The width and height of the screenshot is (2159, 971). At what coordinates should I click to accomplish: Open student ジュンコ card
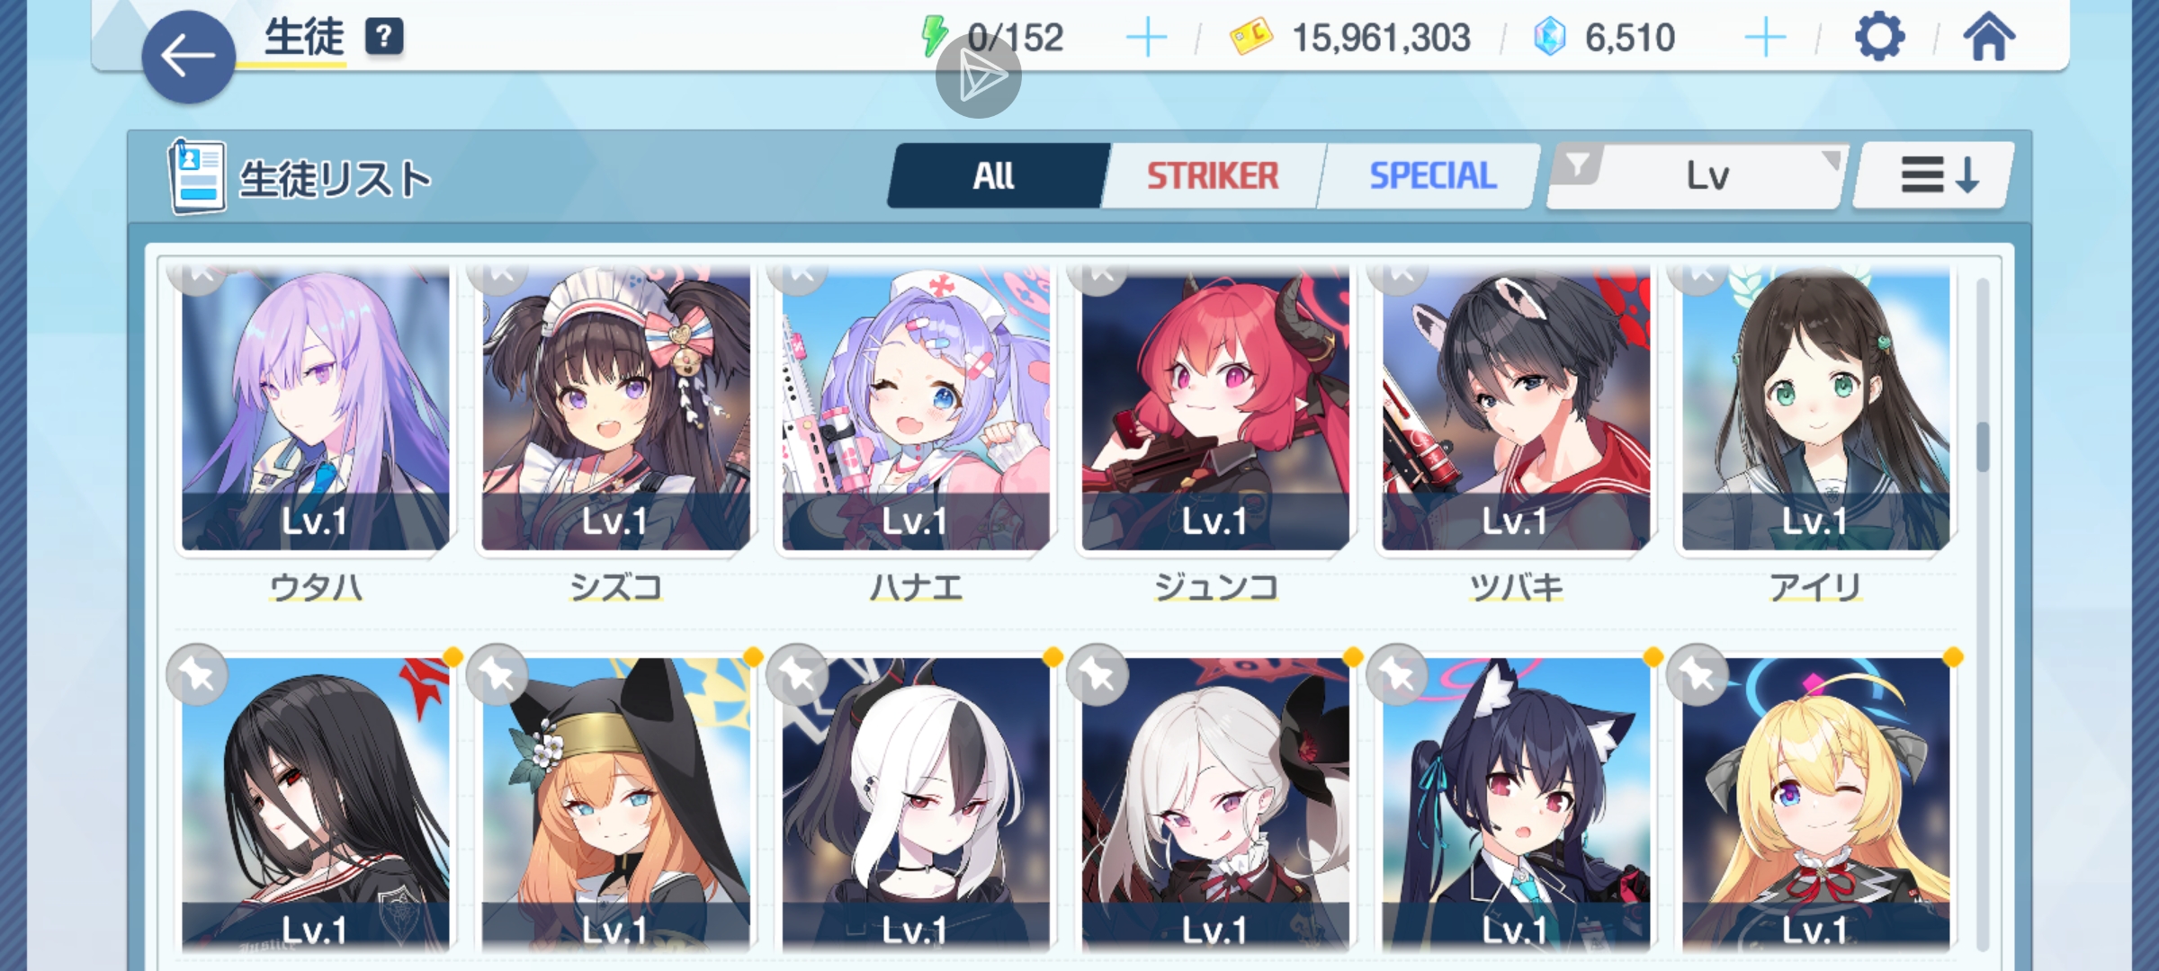click(1214, 432)
